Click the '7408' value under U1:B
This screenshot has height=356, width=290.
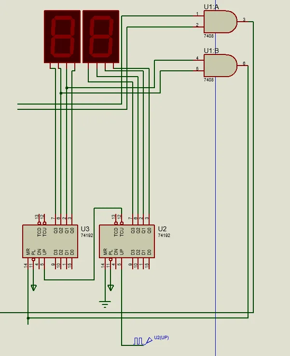(x=208, y=79)
